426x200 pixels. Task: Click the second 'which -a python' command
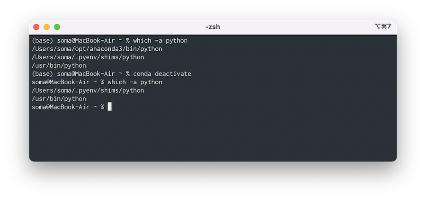(135, 82)
